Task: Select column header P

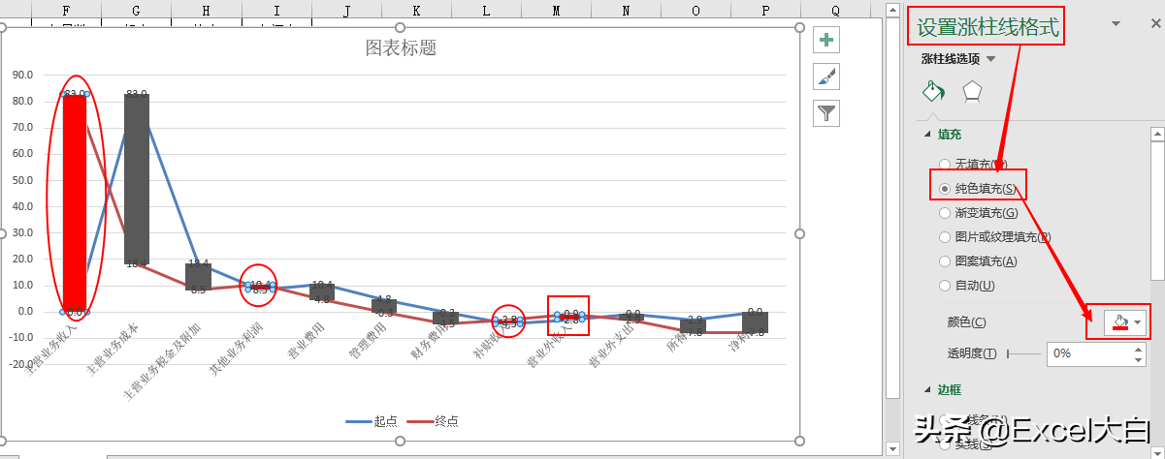Action: point(765,11)
